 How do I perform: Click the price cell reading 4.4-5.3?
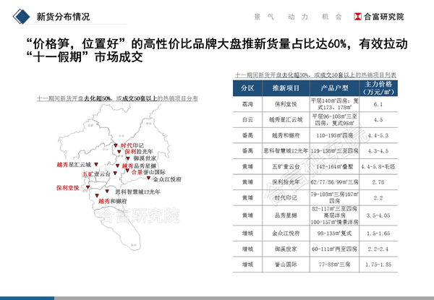[x=378, y=135]
